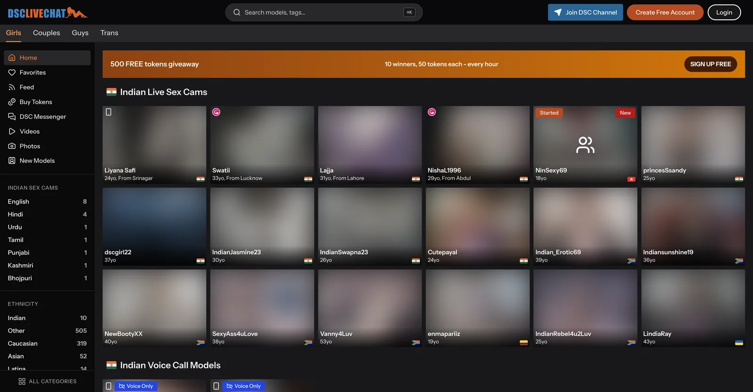This screenshot has width=753, height=392.
Task: Click the mobile icon on Liyana Safi card
Action: [x=109, y=112]
